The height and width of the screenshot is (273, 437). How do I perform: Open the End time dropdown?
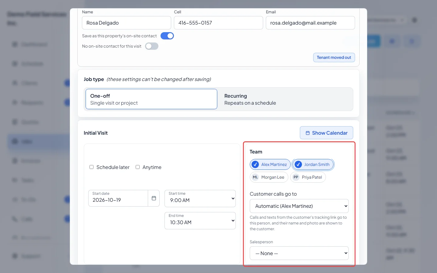coord(200,221)
